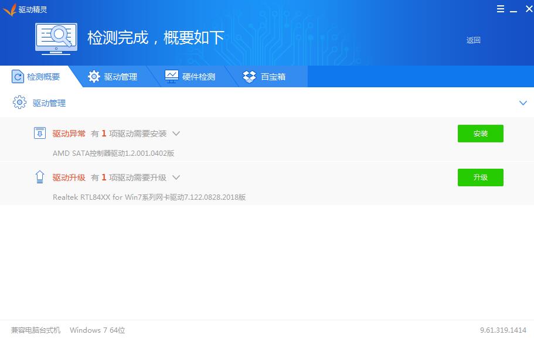
Task: Click 返回 to go back
Action: 473,40
